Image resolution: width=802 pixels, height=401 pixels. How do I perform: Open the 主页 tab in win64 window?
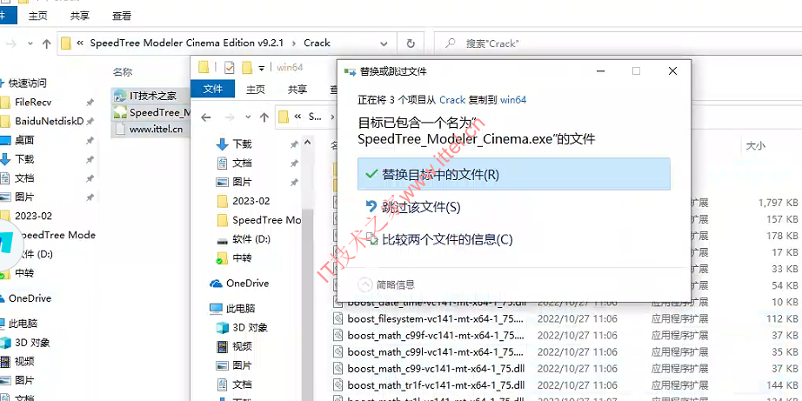pyautogui.click(x=255, y=90)
